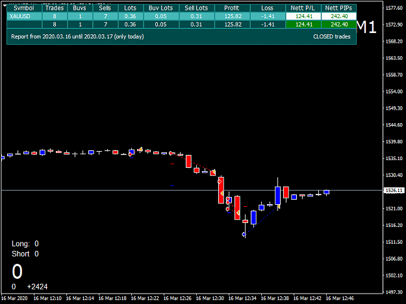Viewport: 406px width, 304px height.
Task: Click white 124.41 Nett P/L cell
Action: 303,16
